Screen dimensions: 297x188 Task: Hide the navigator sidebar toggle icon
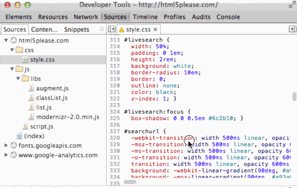tap(112, 29)
